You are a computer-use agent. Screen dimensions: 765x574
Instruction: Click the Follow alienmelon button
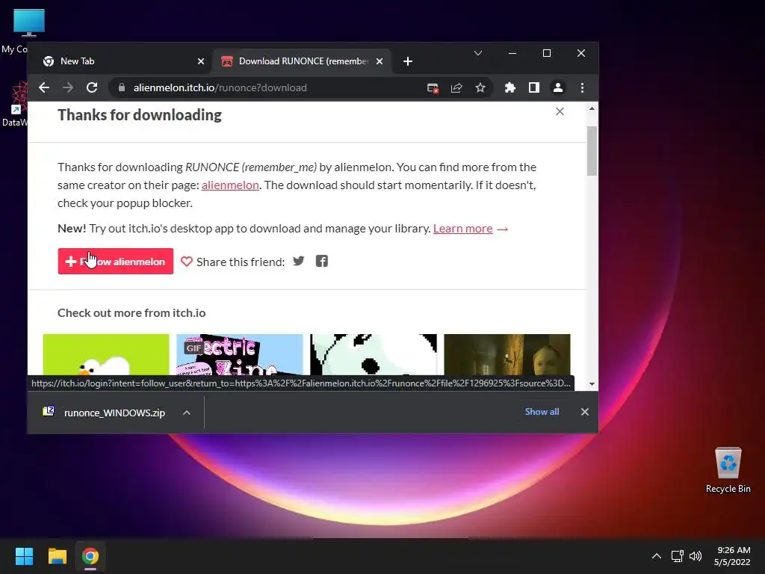(x=116, y=262)
